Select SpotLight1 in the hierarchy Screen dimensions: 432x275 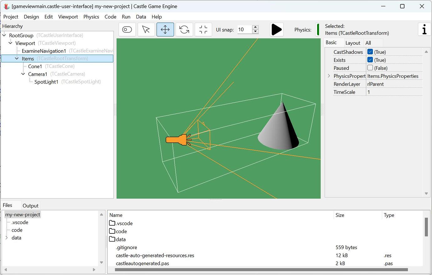click(46, 82)
